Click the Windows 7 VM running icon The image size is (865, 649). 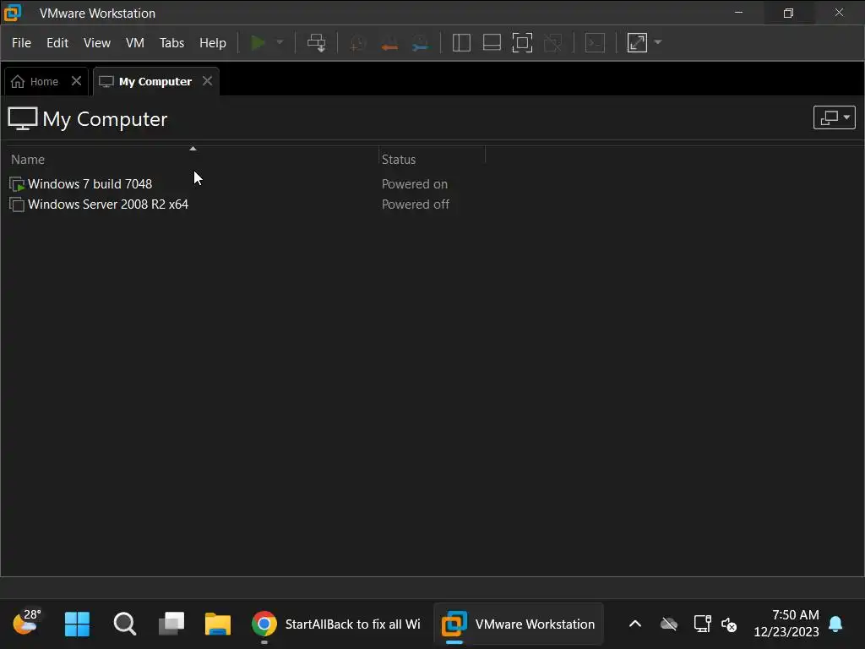click(17, 183)
